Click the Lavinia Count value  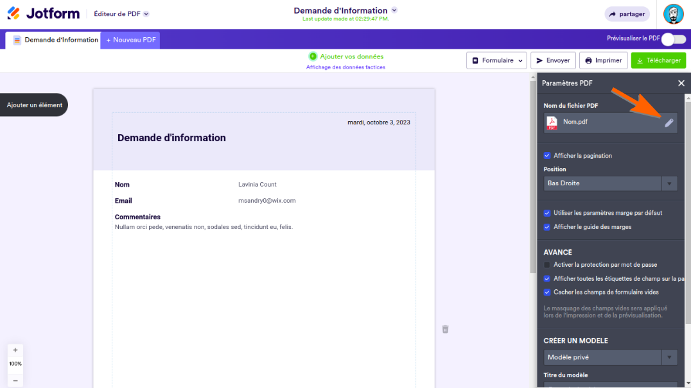click(x=258, y=184)
